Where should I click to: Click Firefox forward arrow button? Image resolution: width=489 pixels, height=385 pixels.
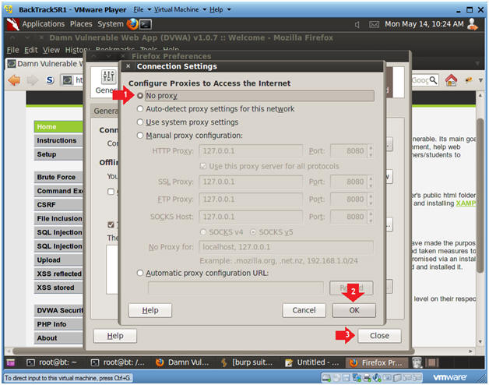click(32, 80)
